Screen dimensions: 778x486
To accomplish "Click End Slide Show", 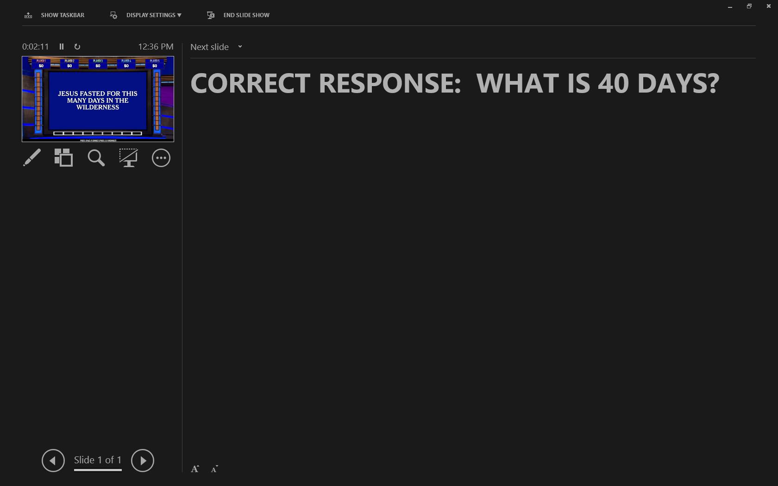I will pos(238,15).
